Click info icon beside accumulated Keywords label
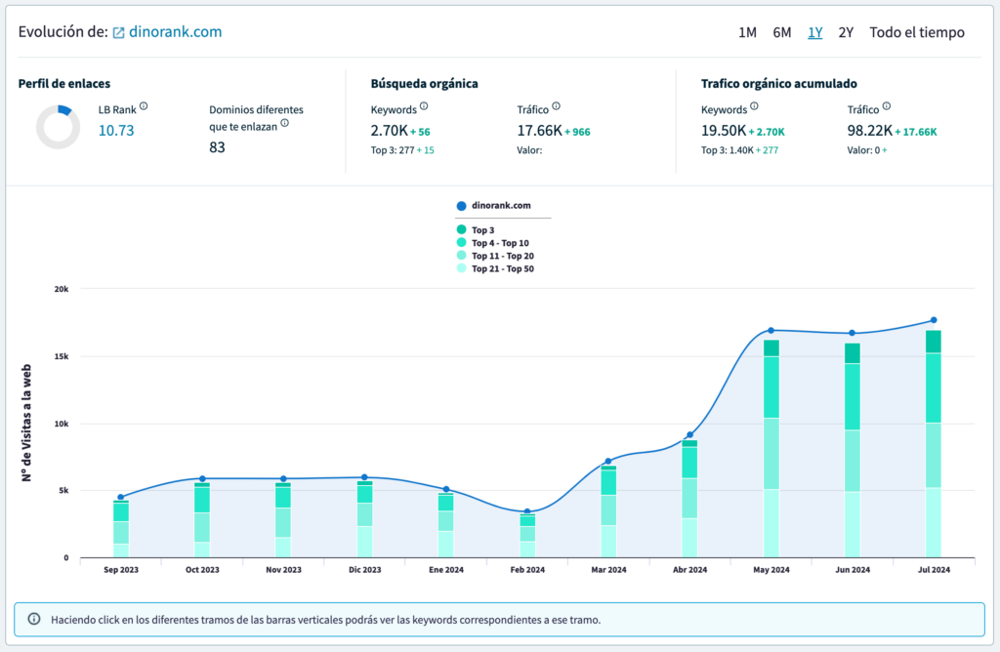Screen dimensions: 1000x652 pos(754,106)
